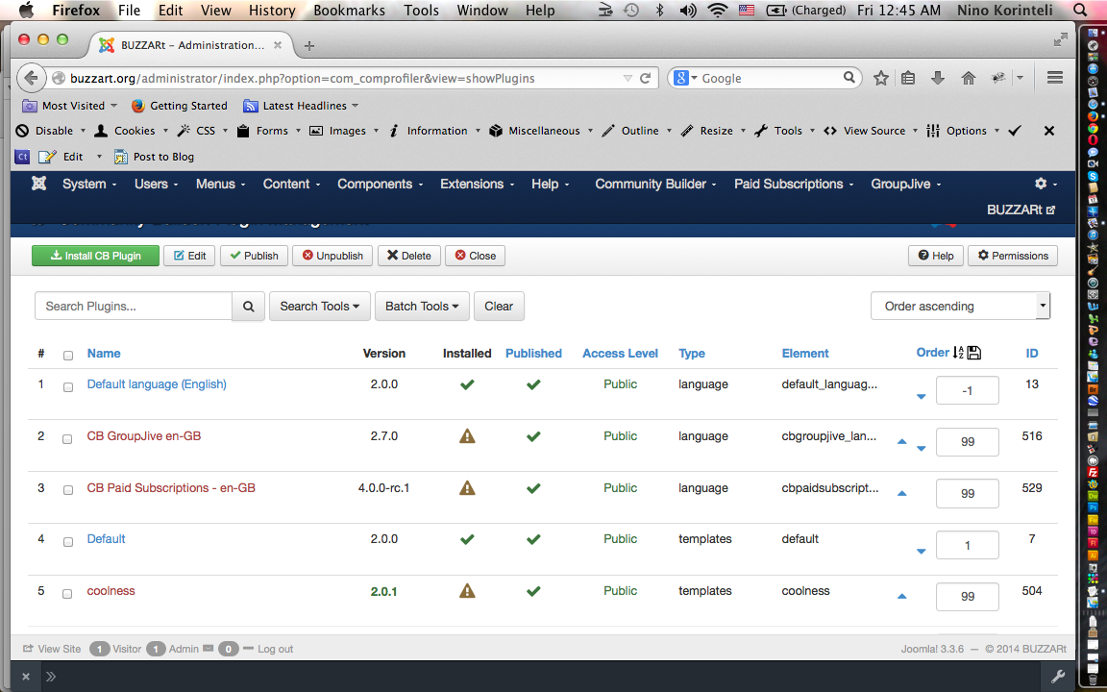Open the CSS dropdown in developer toolbar
The height and width of the screenshot is (692, 1107).
204,131
